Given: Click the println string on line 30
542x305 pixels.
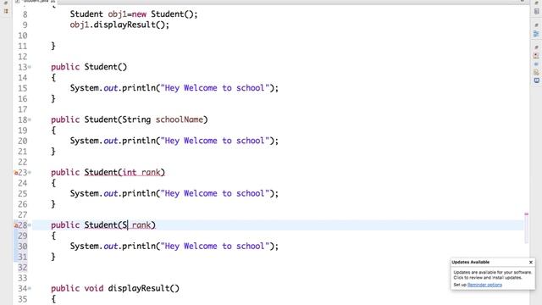Looking at the screenshot, I should tap(214, 247).
